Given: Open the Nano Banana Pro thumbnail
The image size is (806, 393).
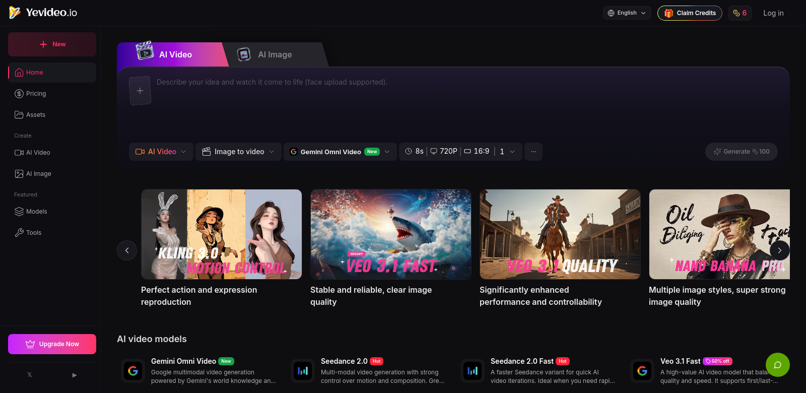Looking at the screenshot, I should [719, 234].
